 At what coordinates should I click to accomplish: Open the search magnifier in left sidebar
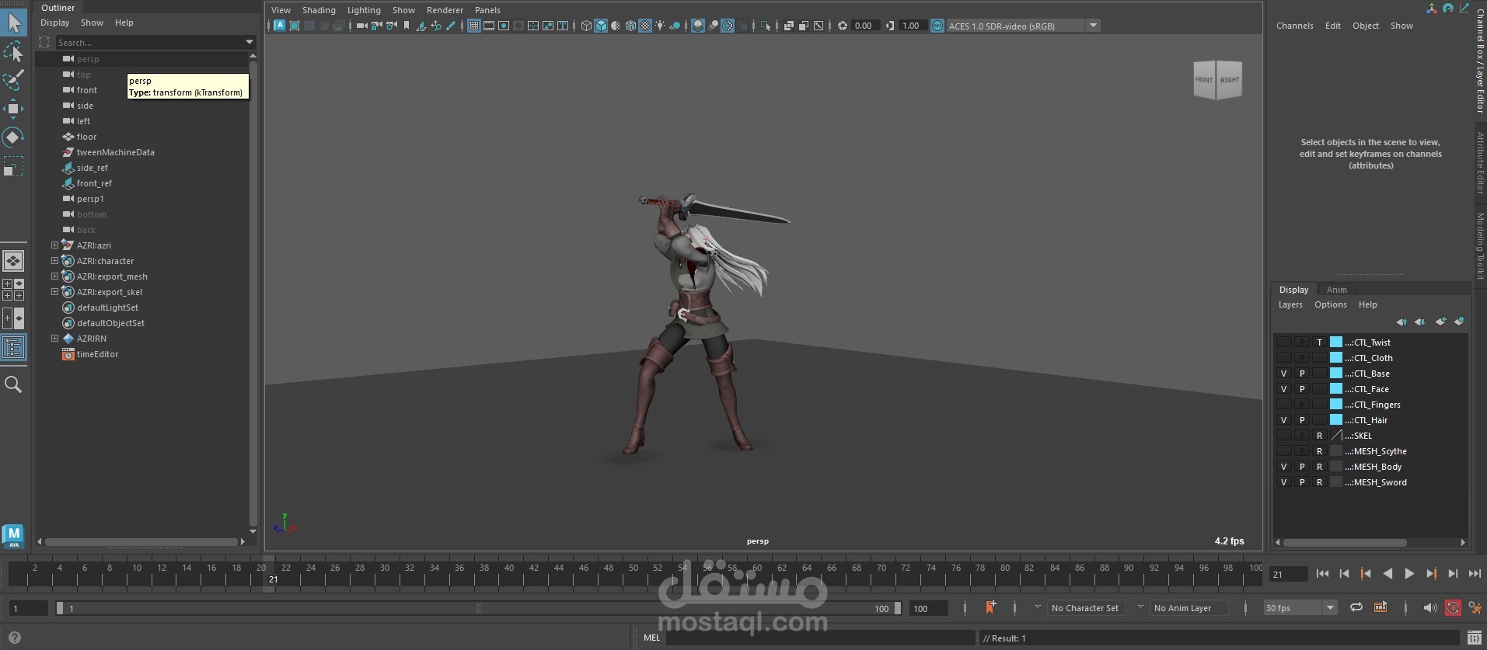pos(13,384)
